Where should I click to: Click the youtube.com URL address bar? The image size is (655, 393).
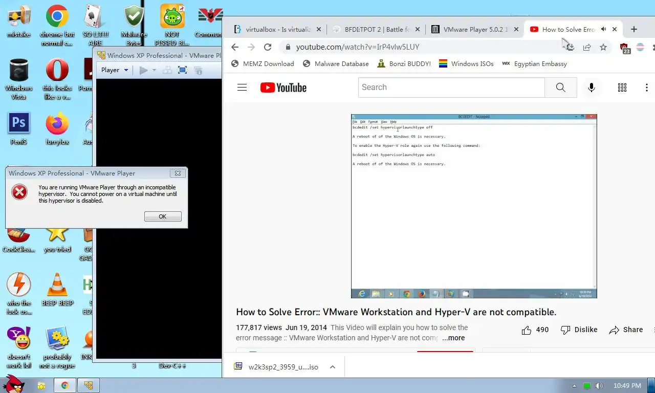point(420,47)
